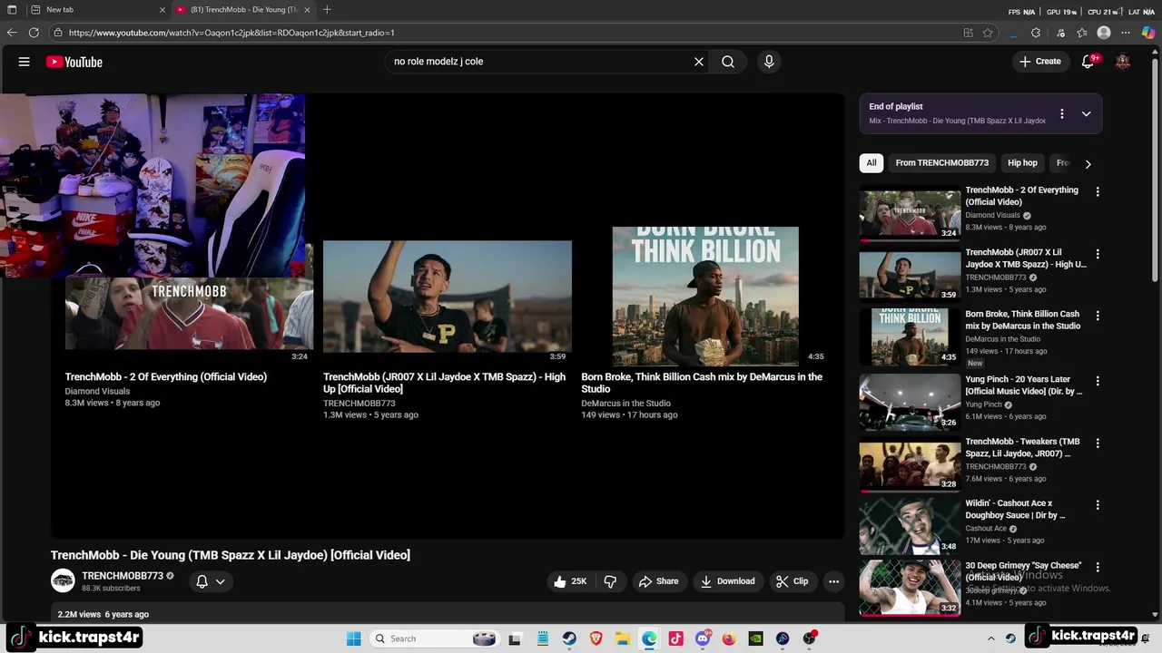Viewport: 1162px width, 653px height.
Task: Open TRENCHMOBB773 channel name below video
Action: [123, 576]
